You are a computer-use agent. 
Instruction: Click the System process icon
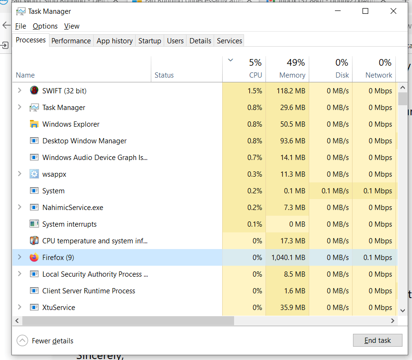[x=34, y=190]
